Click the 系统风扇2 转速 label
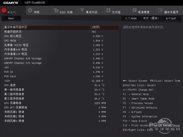 pyautogui.click(x=14, y=116)
